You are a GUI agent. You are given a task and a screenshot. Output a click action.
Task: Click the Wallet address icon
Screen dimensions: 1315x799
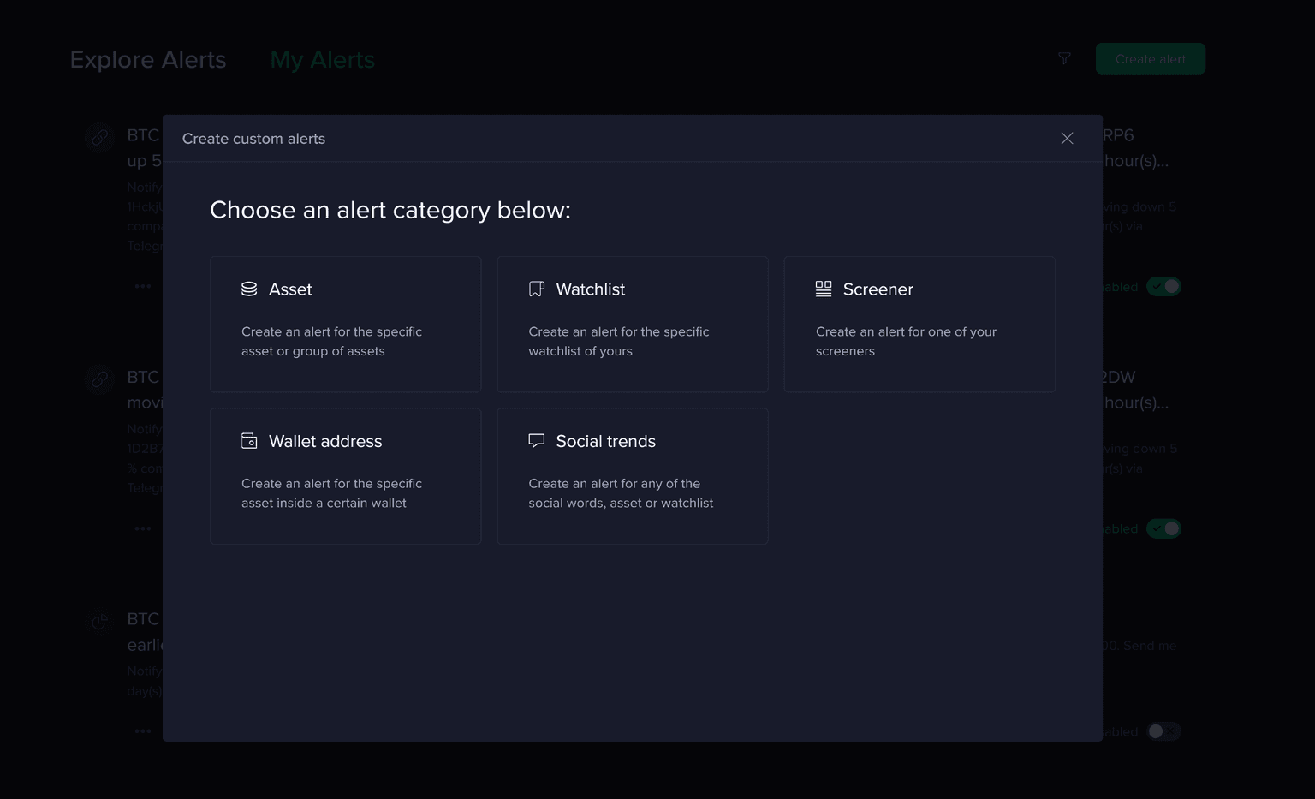coord(249,441)
